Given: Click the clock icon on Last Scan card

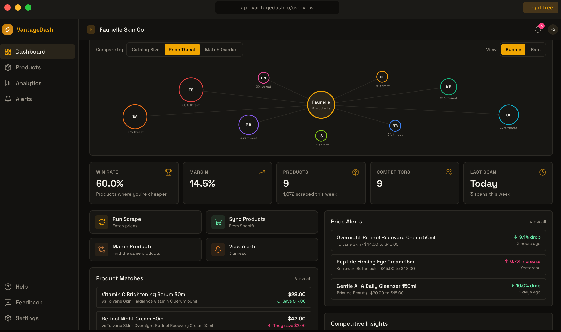Looking at the screenshot, I should point(543,172).
